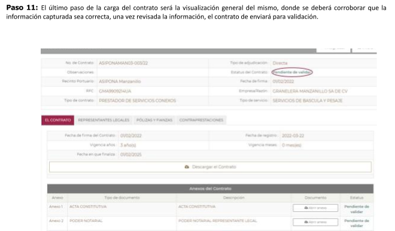Click the Pendiente de validar contract status

(x=291, y=72)
